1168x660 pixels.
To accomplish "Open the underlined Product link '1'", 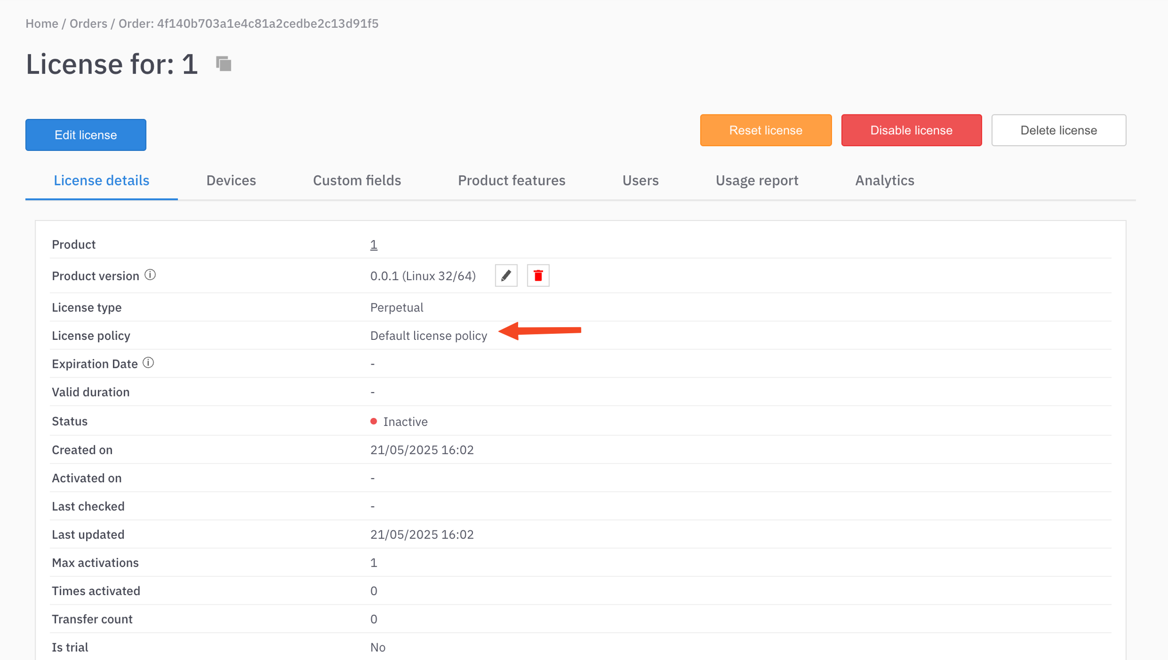I will pos(374,245).
